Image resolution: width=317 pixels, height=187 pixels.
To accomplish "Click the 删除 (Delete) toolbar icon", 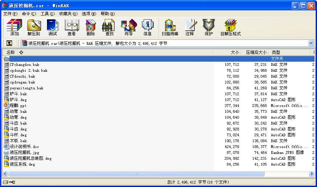I will point(90,28).
